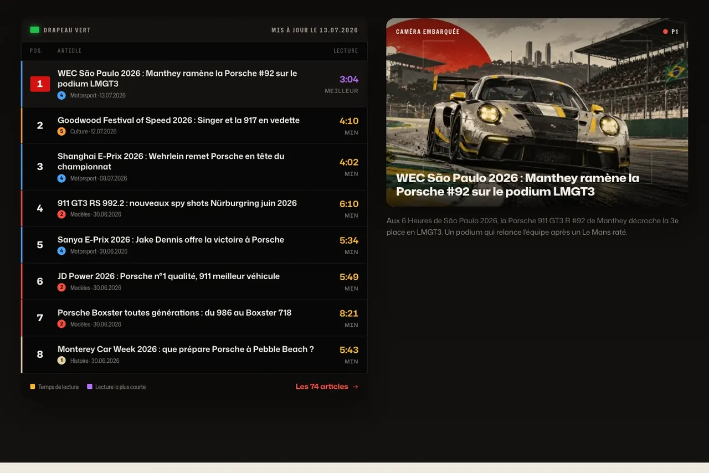Click the red Modèles badge on the 911 GT3 RS row
The height and width of the screenshot is (473, 709).
point(61,214)
